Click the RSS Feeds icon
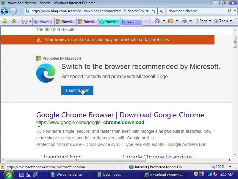Image resolution: width=238 pixels, height=179 pixels. 170,21
